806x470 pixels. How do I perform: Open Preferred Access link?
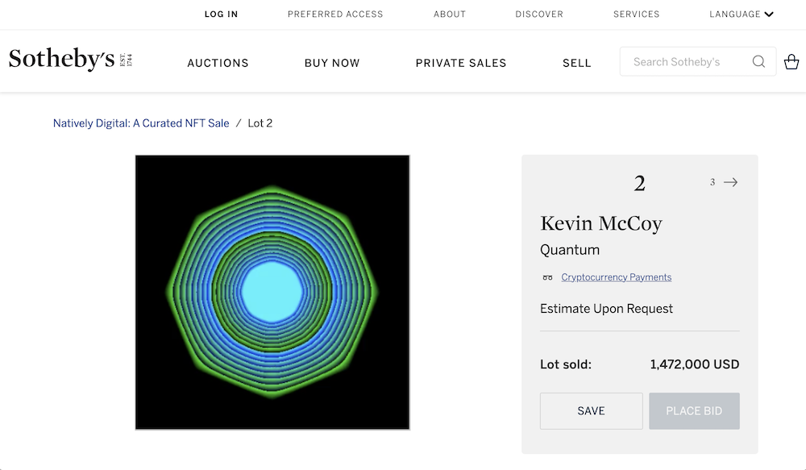[x=335, y=14]
